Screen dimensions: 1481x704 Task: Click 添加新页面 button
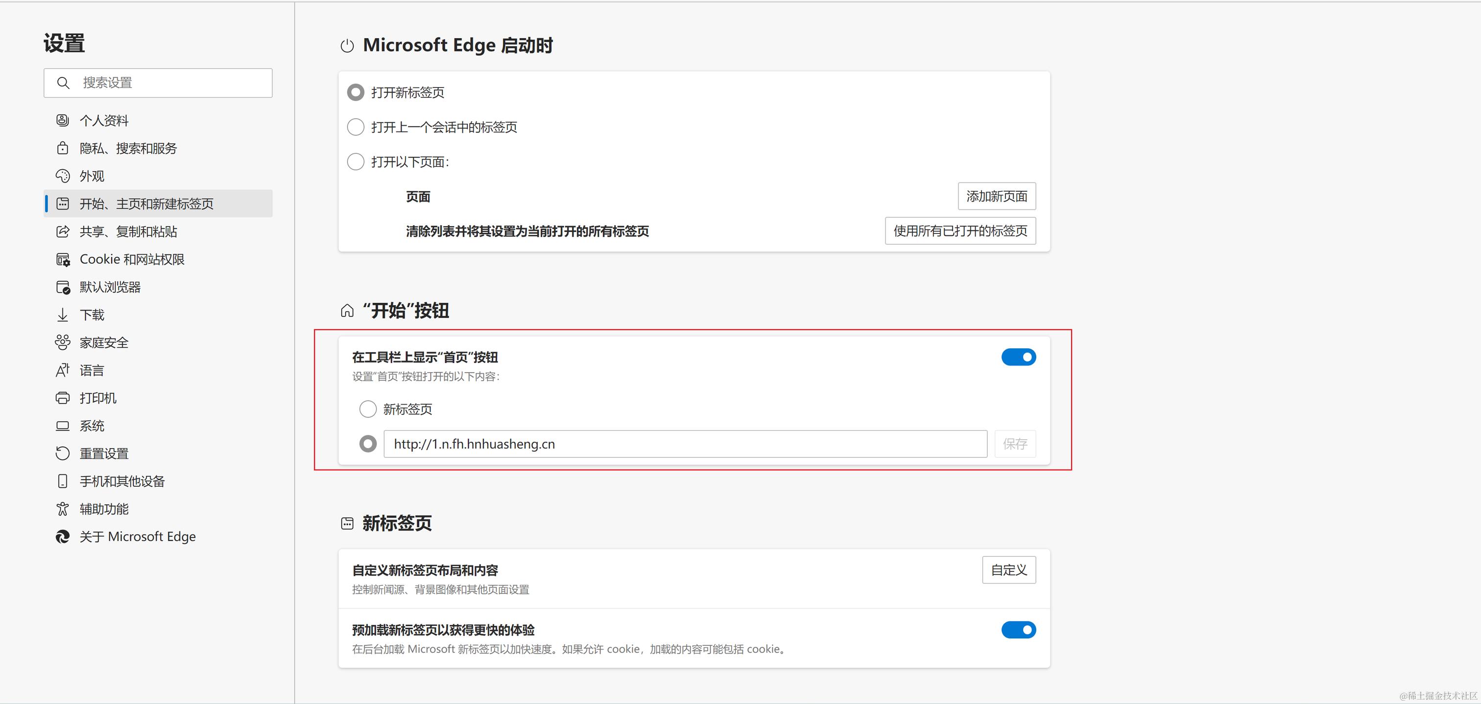tap(996, 196)
